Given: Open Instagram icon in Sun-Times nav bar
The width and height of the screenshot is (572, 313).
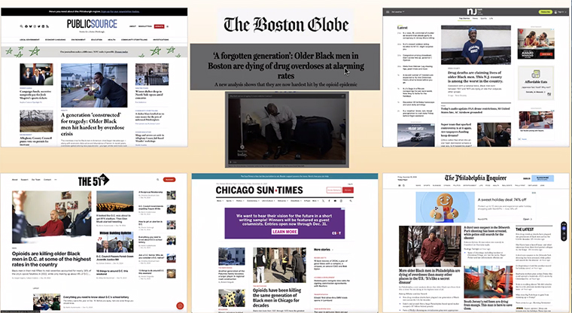Looking at the screenshot, I should pos(341,201).
